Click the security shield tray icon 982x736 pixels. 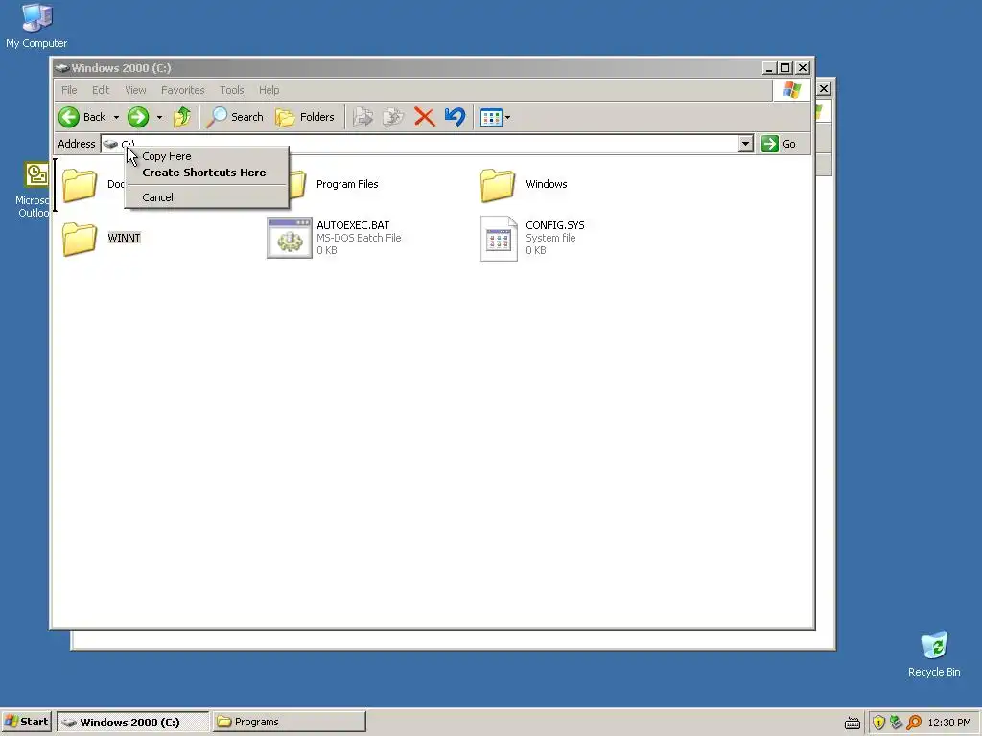tap(878, 723)
